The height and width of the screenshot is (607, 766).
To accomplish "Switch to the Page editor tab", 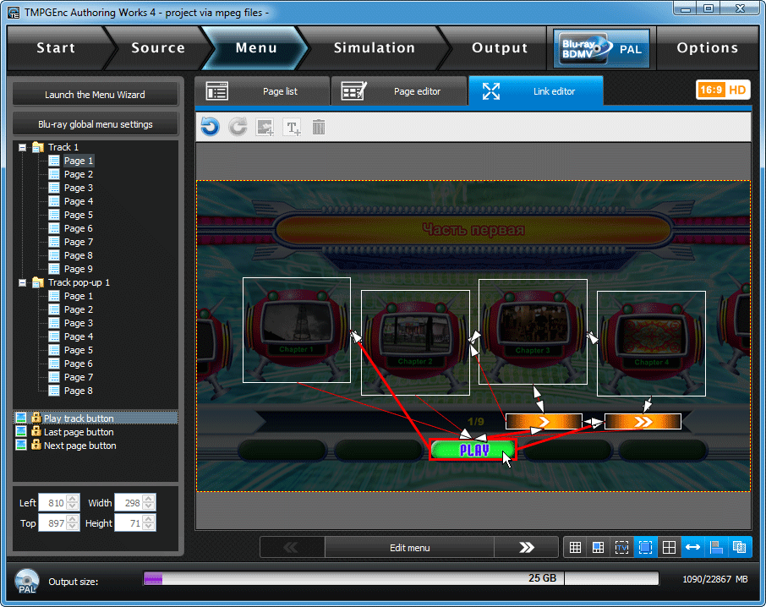I will pyautogui.click(x=399, y=91).
